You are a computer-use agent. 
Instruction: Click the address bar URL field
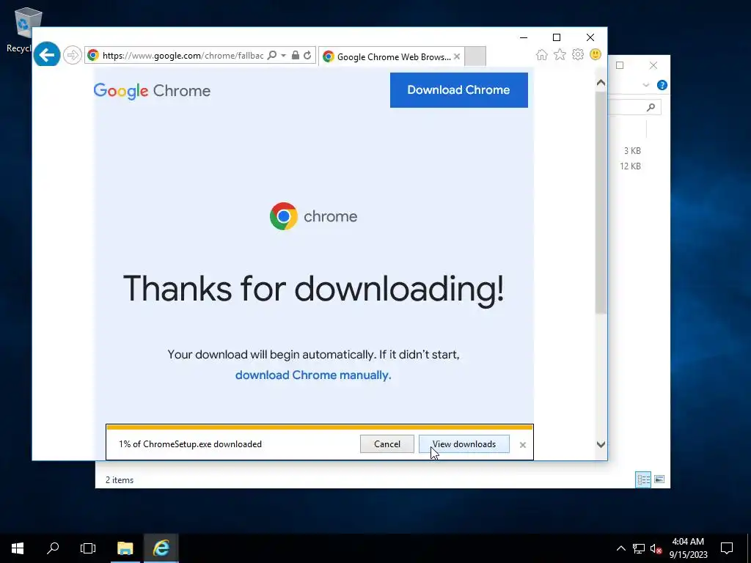183,56
